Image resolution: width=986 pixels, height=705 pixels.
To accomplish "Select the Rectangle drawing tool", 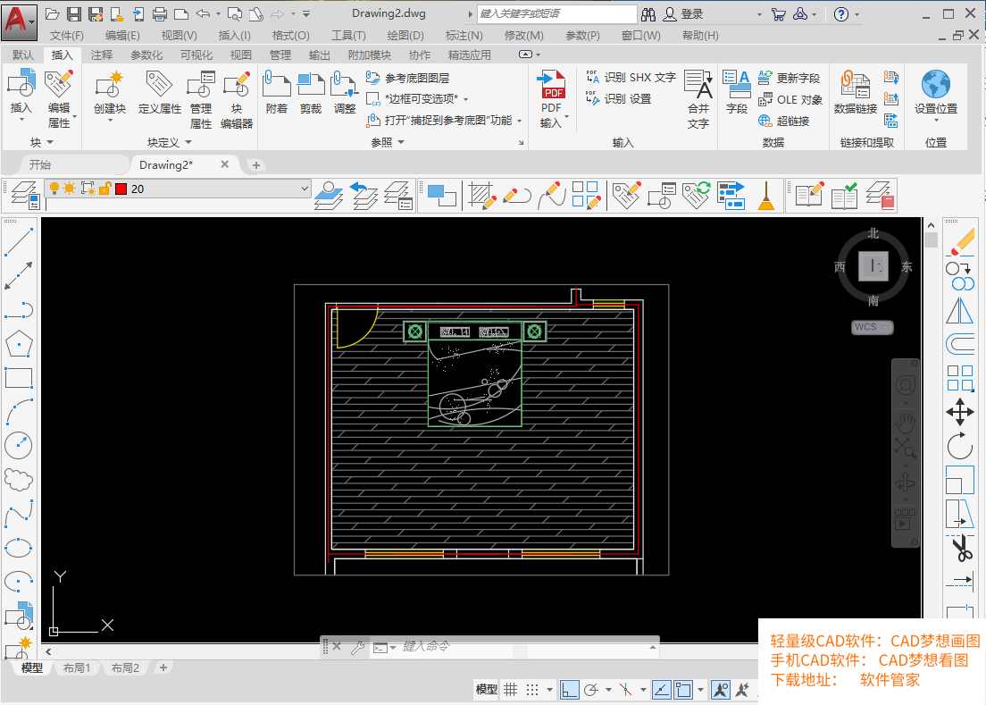I will tap(18, 378).
